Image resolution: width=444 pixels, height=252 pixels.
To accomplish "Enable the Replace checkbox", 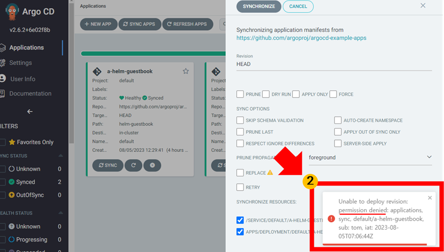I will point(240,172).
